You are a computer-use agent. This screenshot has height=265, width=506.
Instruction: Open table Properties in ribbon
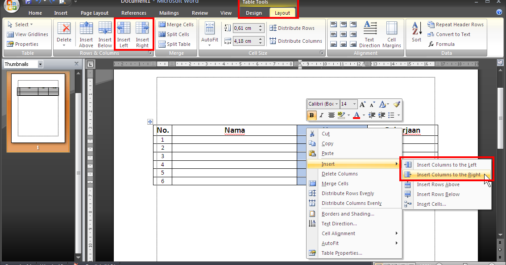pos(23,44)
